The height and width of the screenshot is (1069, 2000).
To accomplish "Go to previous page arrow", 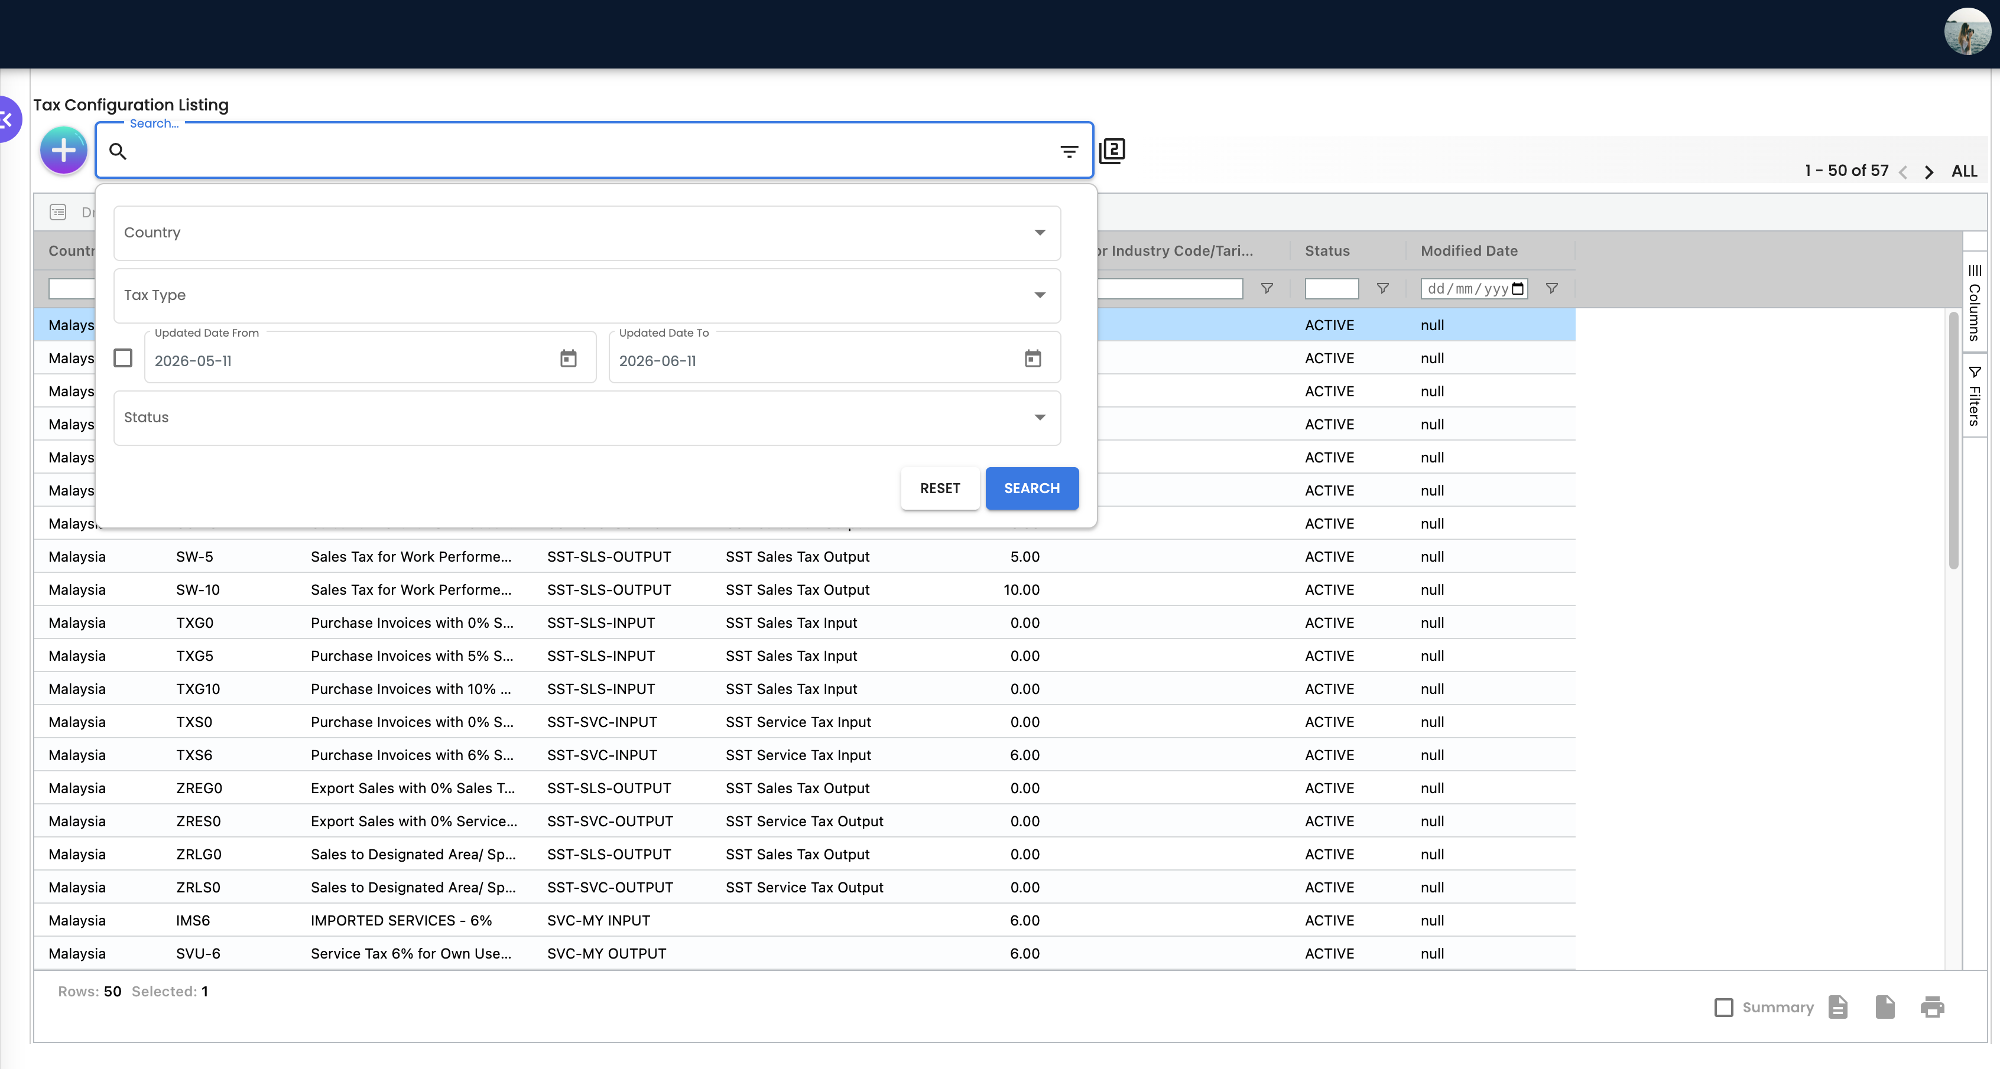I will pos(1903,172).
